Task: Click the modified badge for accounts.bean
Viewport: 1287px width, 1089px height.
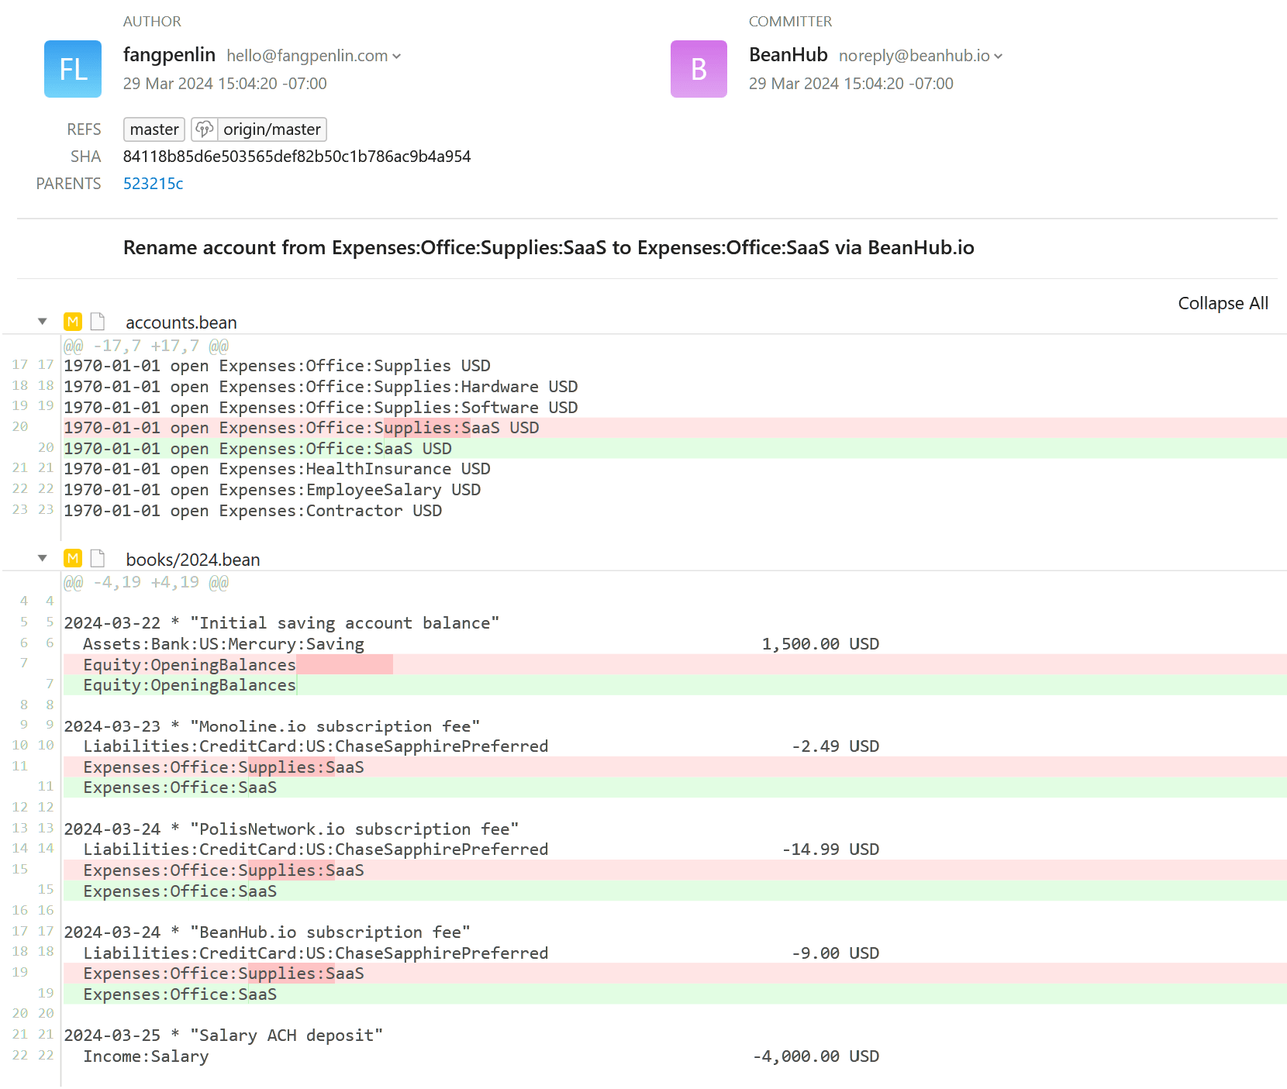Action: (x=73, y=322)
